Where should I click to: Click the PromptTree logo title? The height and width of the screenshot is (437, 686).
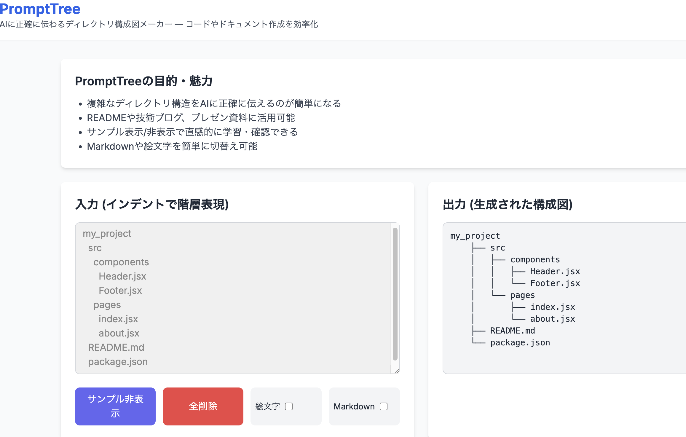click(40, 9)
